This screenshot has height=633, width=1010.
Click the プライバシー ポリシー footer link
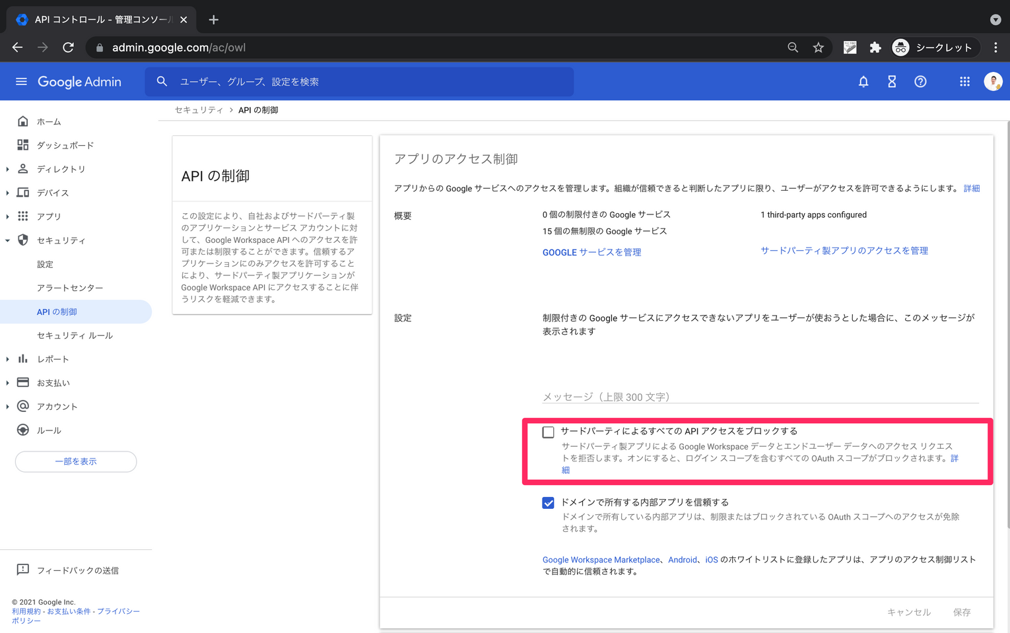(119, 611)
